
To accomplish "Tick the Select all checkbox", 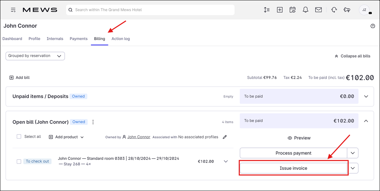I will tap(19, 137).
